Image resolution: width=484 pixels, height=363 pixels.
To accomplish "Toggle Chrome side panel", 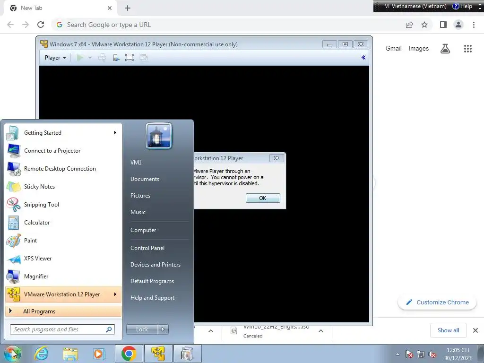I will click(x=443, y=25).
